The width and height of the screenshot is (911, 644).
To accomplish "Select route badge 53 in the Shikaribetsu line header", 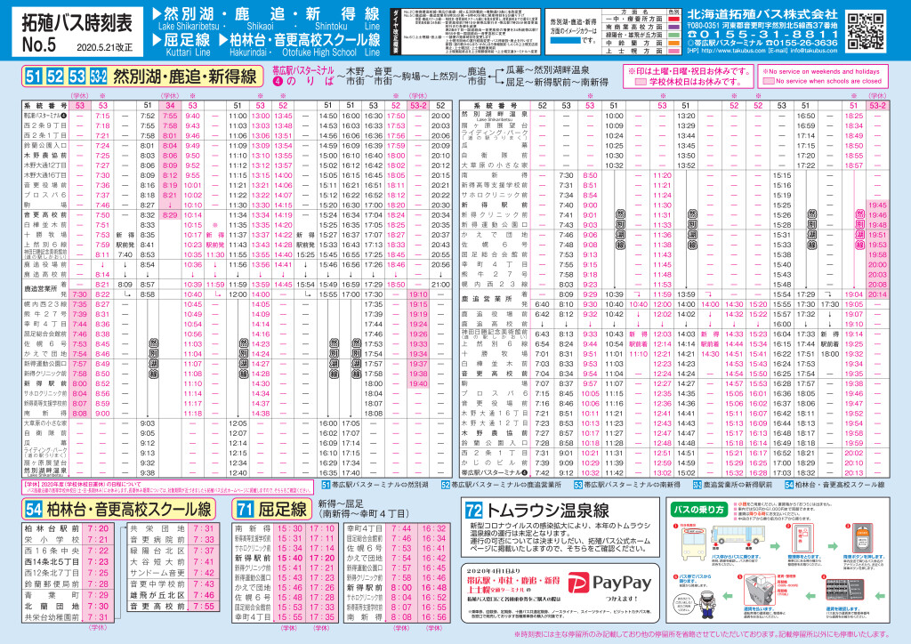I will 77,76.
